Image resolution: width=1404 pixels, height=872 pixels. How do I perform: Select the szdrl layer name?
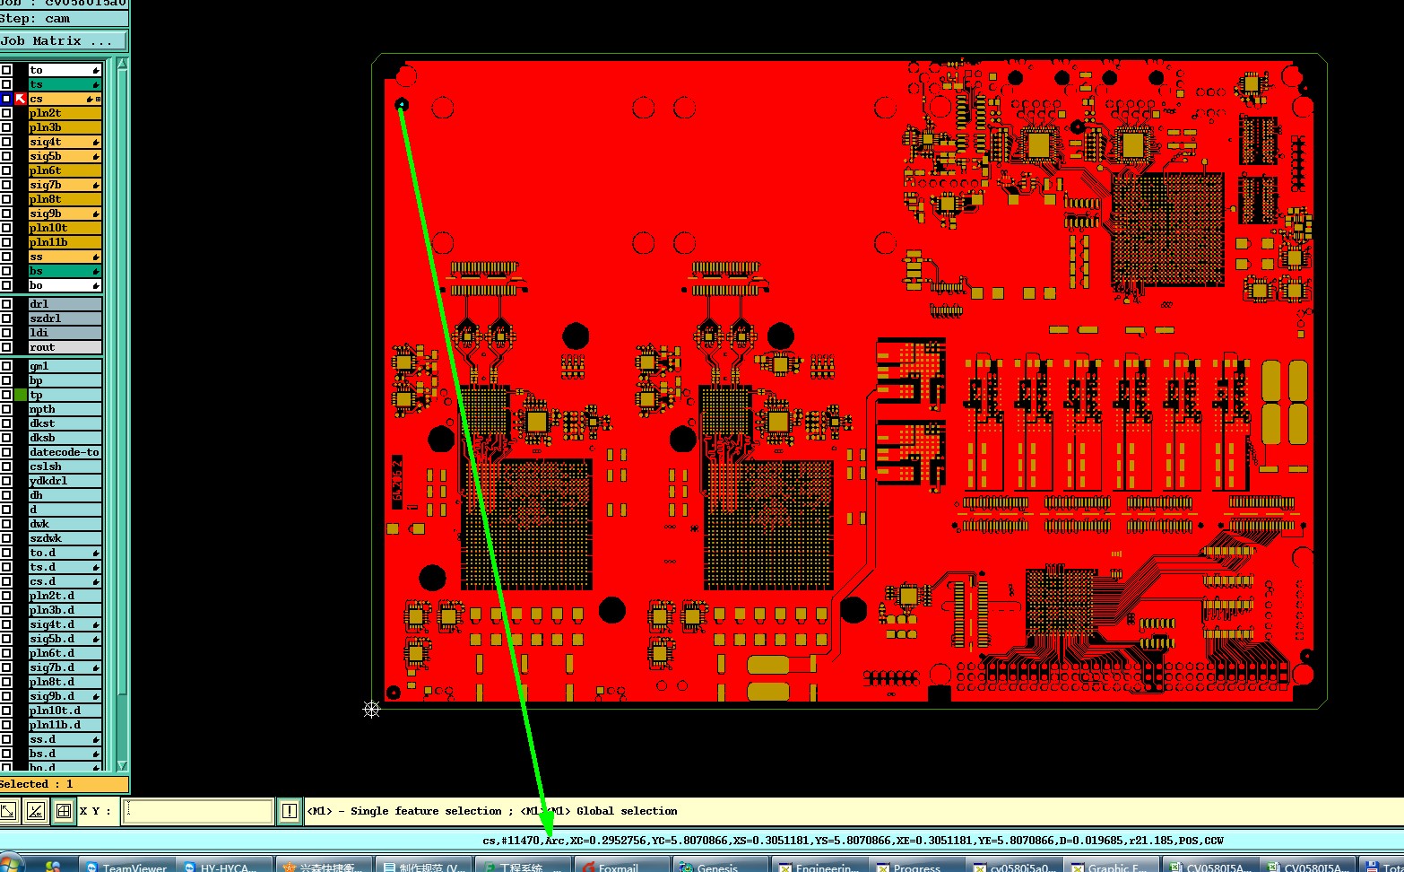65,318
